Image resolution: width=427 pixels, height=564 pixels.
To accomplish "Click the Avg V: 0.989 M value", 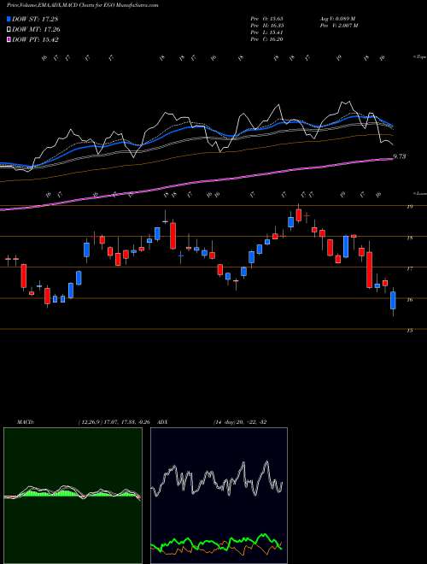I will (x=336, y=18).
